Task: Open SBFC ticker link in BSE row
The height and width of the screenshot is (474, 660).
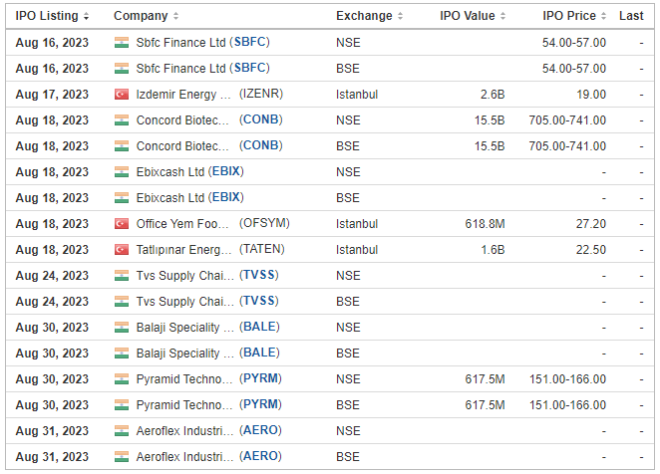Action: (x=250, y=68)
